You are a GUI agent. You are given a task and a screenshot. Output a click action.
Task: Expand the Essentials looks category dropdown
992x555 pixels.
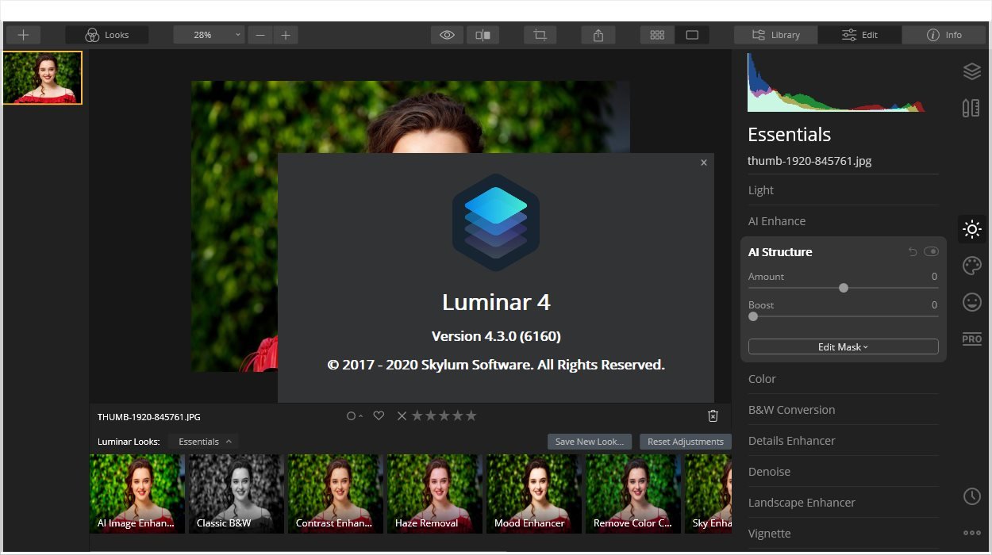pyautogui.click(x=204, y=442)
